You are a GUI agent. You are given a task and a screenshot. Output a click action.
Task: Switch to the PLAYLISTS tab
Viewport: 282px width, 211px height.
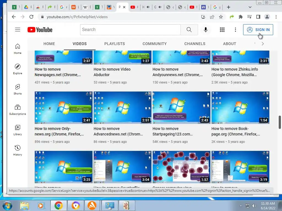(115, 44)
